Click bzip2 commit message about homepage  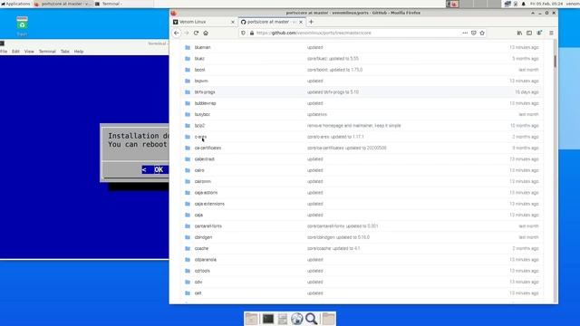(354, 126)
